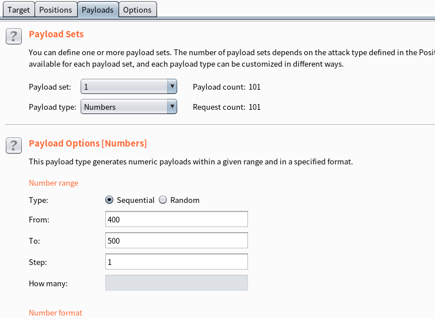This screenshot has height=319, width=435.
Task: Open the Payload set dropdown
Action: 128,87
